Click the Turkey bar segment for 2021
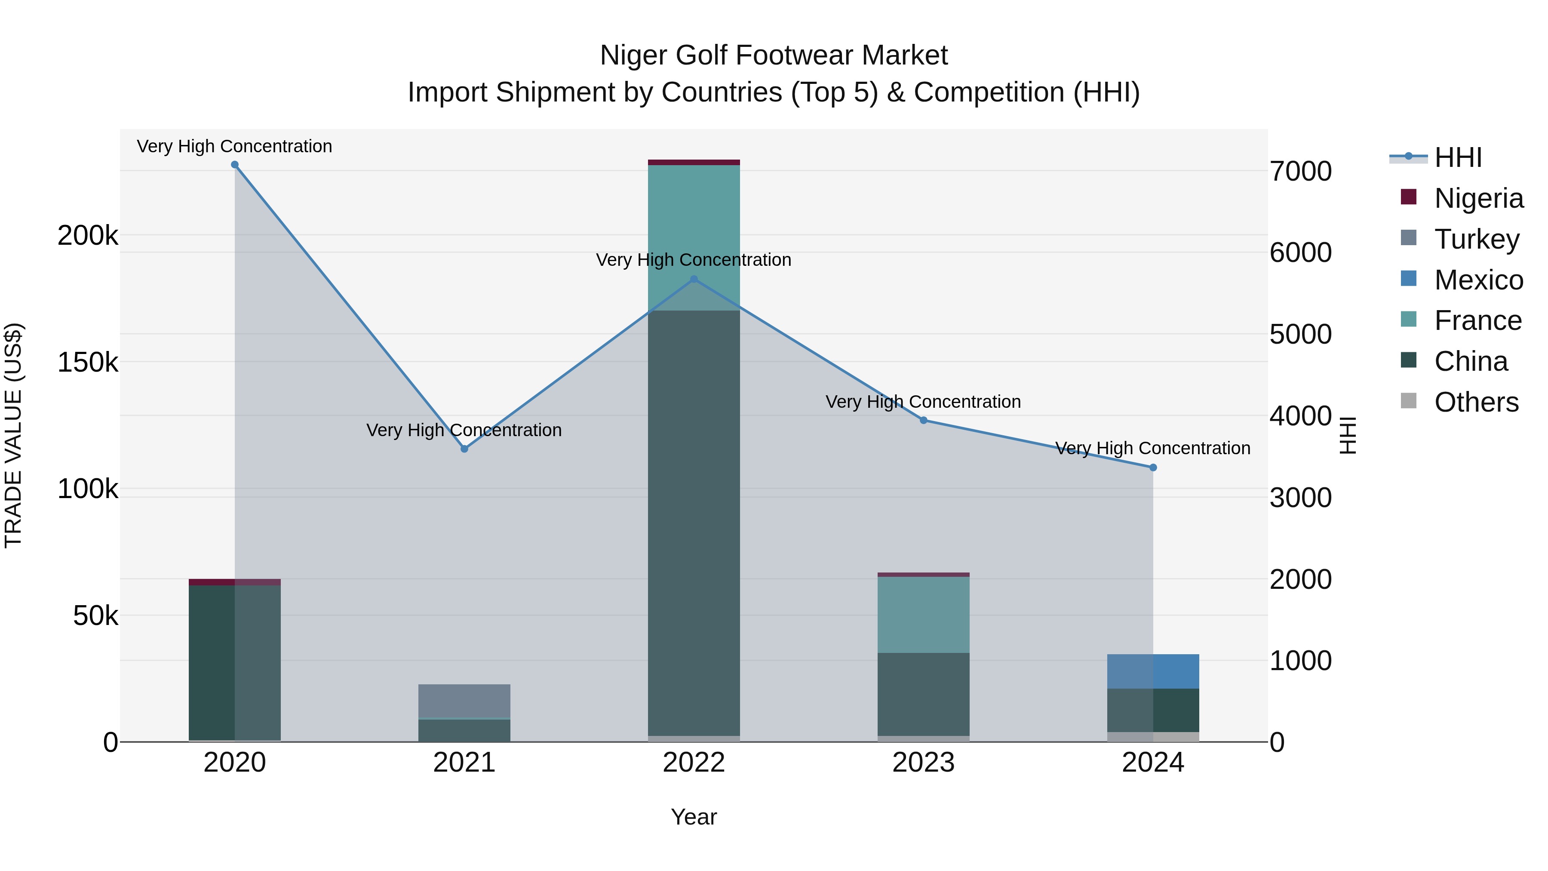The image size is (1548, 871). [464, 701]
